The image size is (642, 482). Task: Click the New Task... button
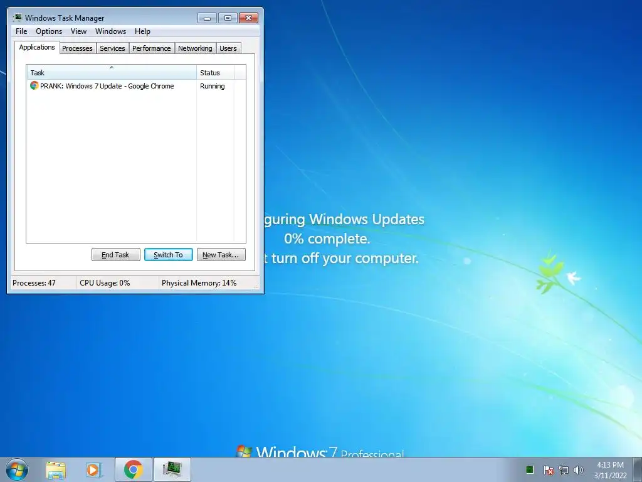[221, 255]
